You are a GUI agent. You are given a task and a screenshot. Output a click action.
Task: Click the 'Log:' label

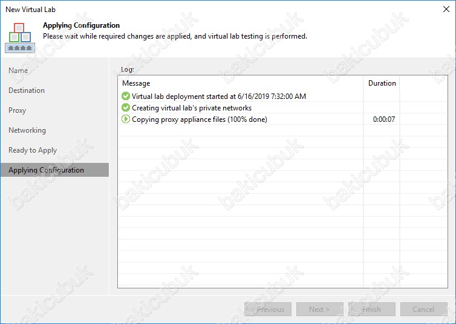pyautogui.click(x=128, y=69)
